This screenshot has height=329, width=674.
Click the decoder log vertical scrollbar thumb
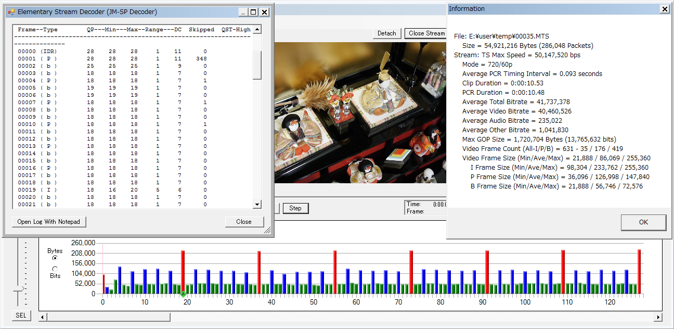tap(257, 65)
